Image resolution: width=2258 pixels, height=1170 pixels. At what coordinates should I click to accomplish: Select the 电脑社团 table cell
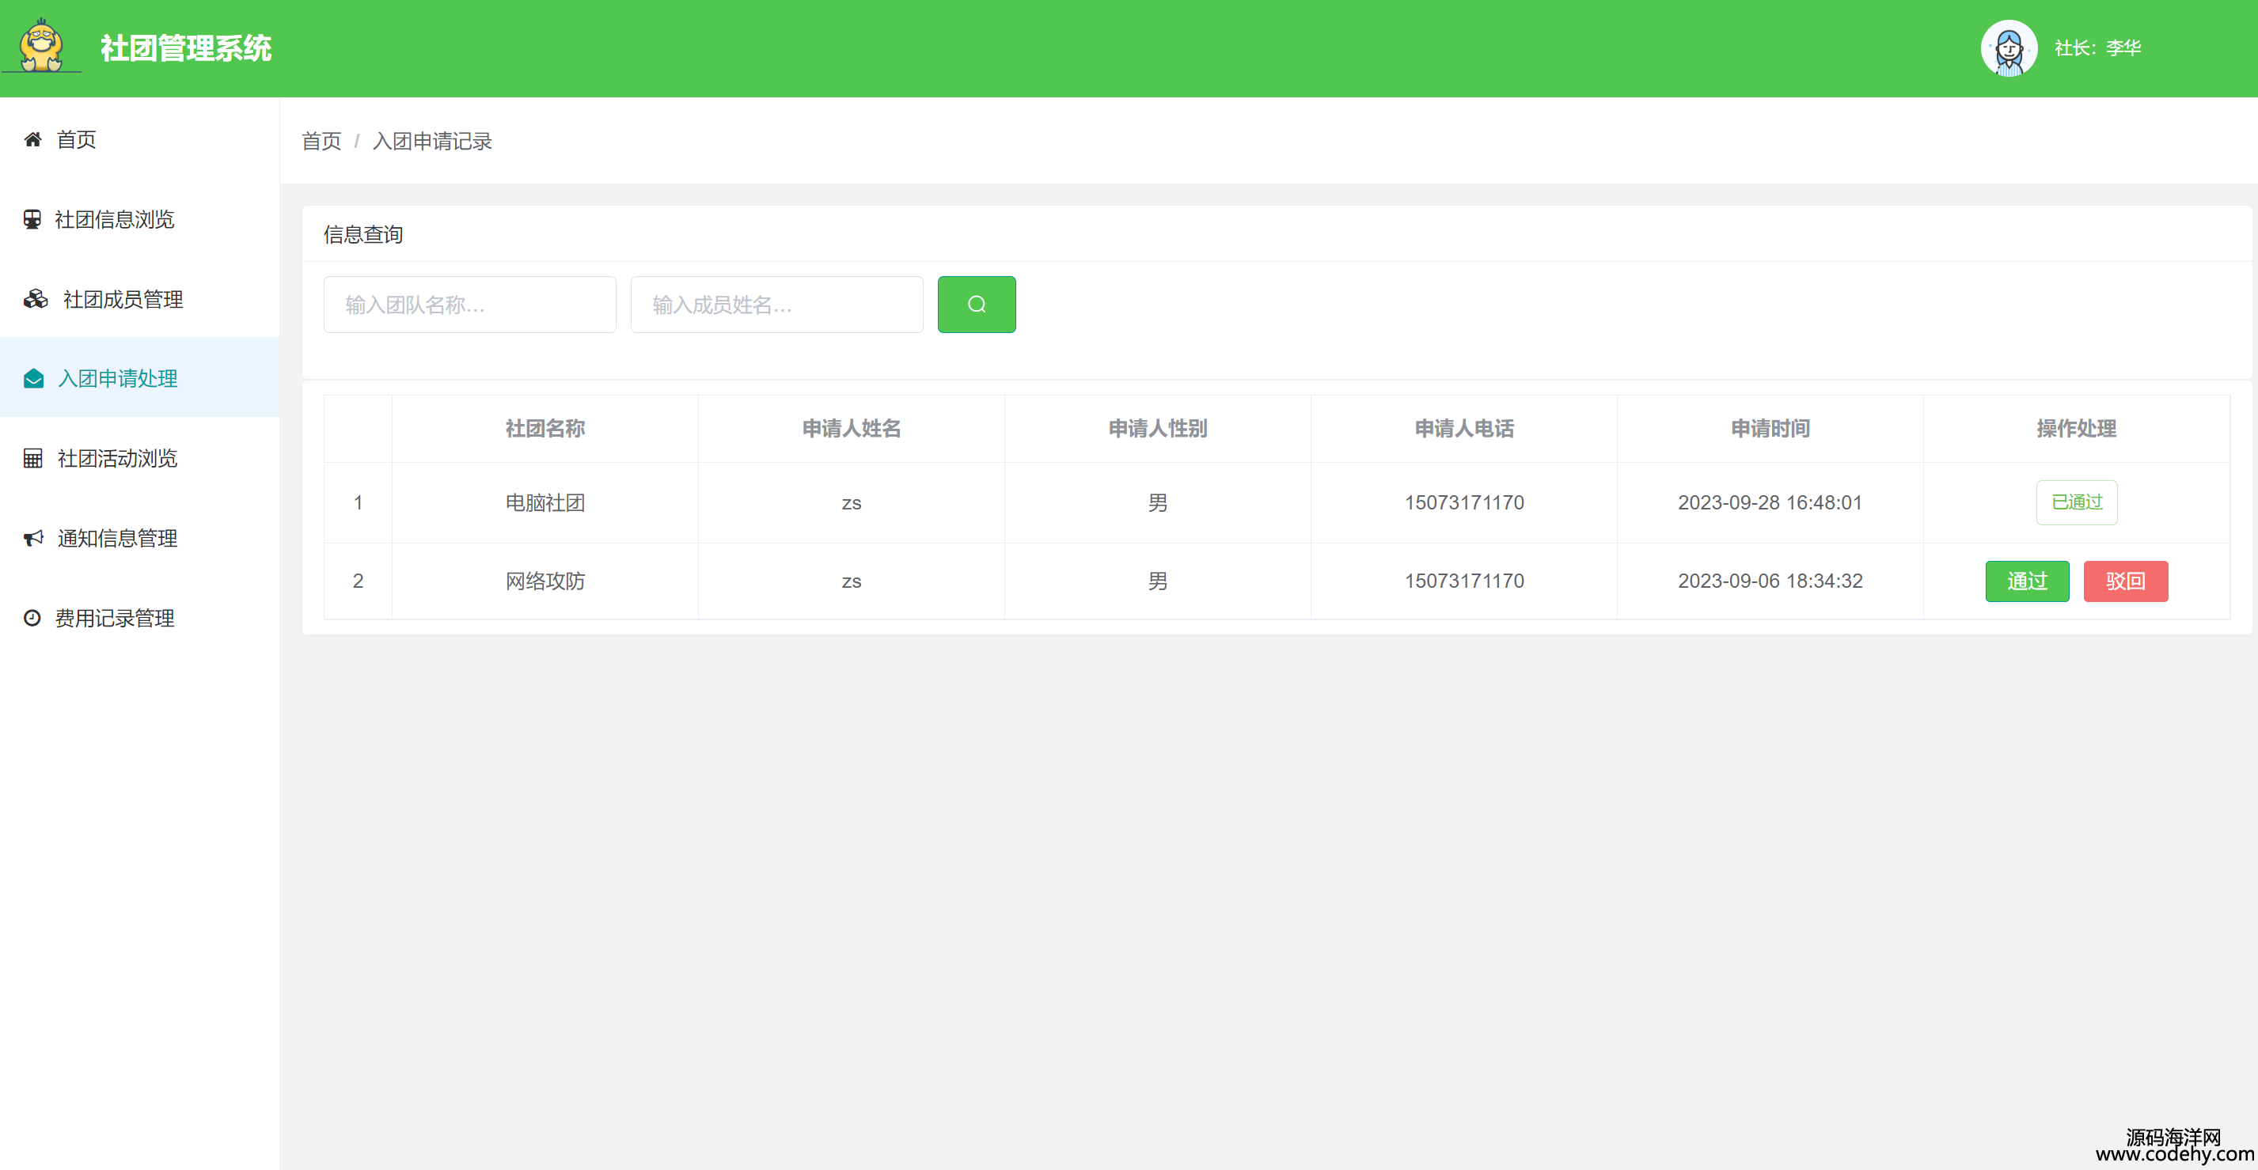tap(545, 502)
